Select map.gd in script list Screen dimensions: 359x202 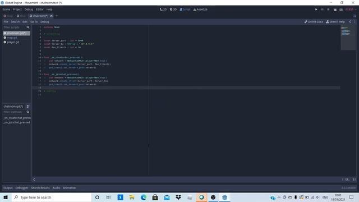16,38
